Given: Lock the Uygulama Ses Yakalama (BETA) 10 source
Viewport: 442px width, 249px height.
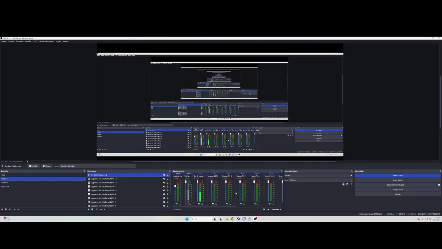Looking at the screenshot, I should [x=167, y=190].
